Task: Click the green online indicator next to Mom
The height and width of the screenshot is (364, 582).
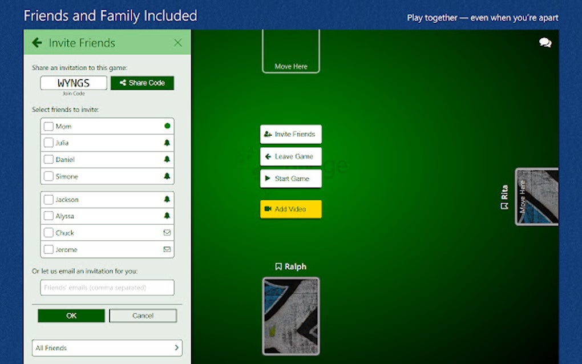Action: (167, 126)
